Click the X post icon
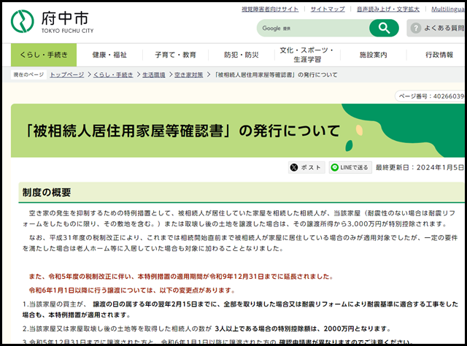The width and height of the screenshot is (467, 346). (294, 167)
